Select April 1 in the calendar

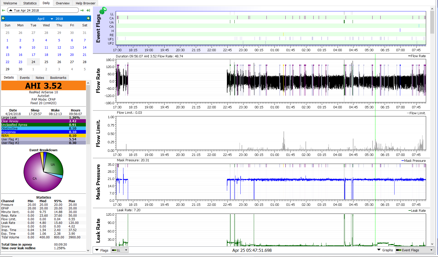coord(8,40)
